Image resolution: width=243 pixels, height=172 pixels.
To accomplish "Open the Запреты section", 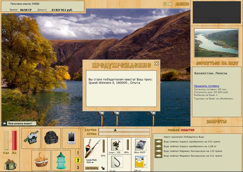I will 217,122.
